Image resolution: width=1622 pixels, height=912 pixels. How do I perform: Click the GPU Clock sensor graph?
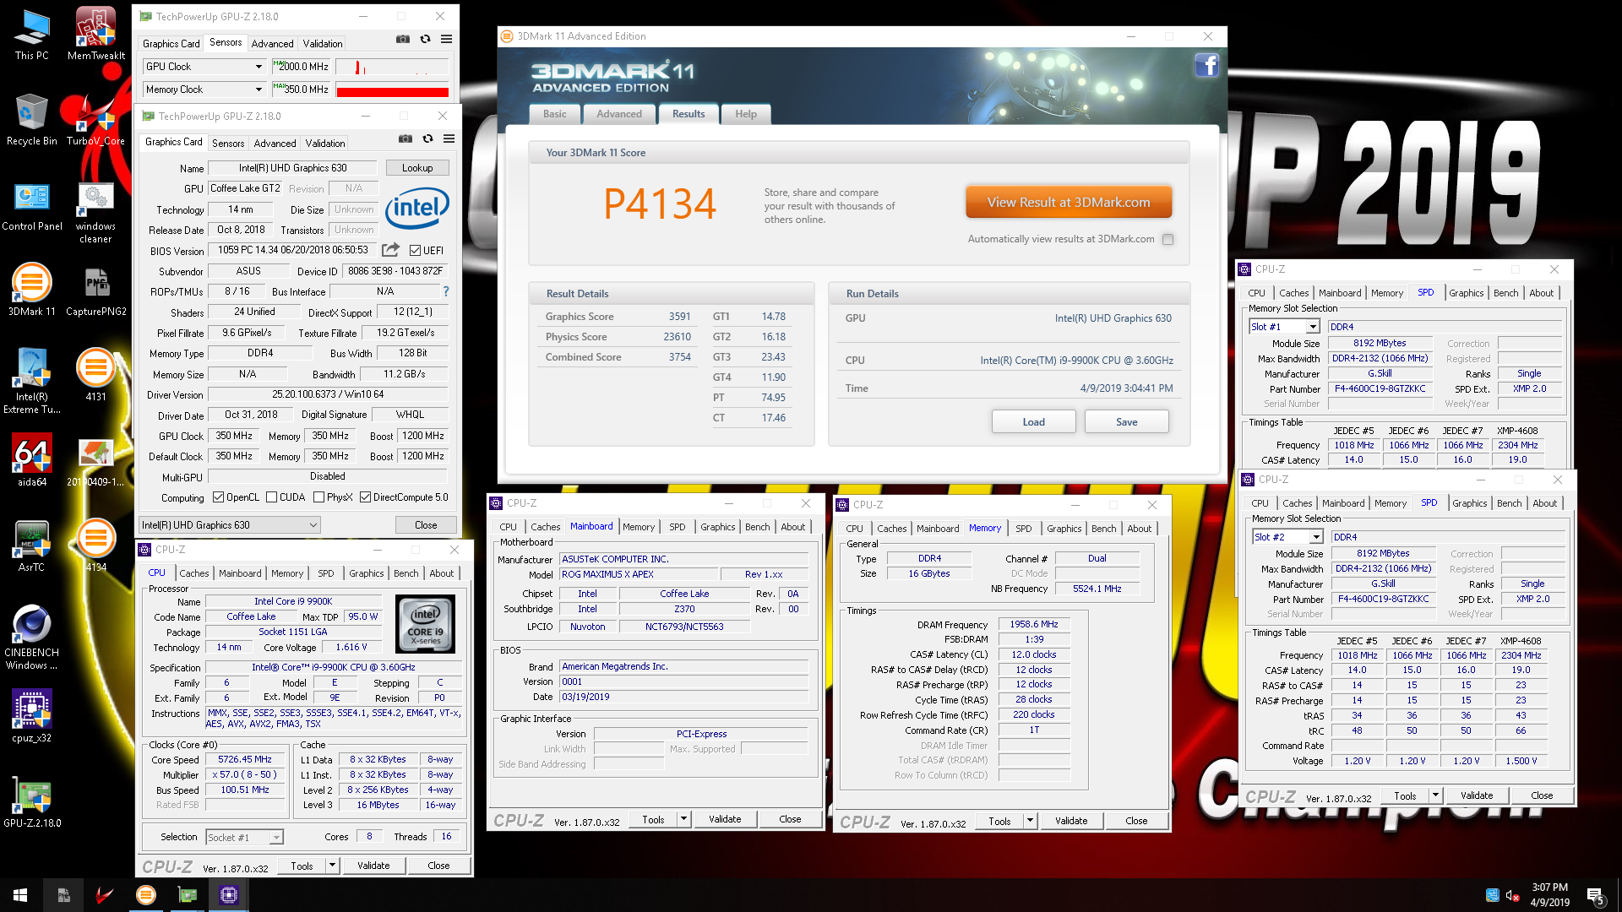point(392,66)
